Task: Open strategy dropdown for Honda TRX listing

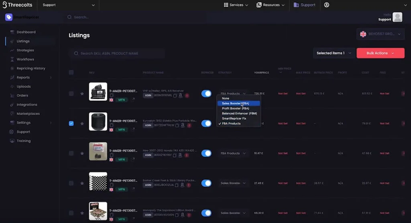Action: [x=233, y=153]
